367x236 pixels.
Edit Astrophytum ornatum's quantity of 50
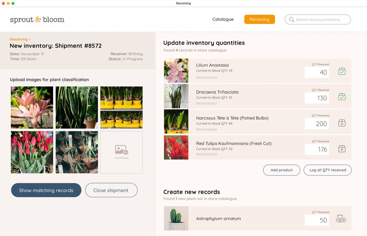(x=317, y=220)
